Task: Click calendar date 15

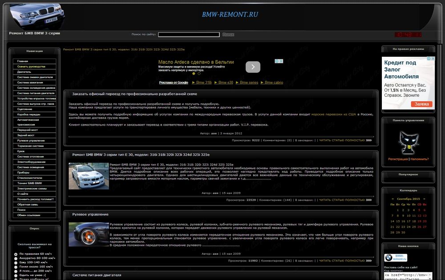Action: 398,221
